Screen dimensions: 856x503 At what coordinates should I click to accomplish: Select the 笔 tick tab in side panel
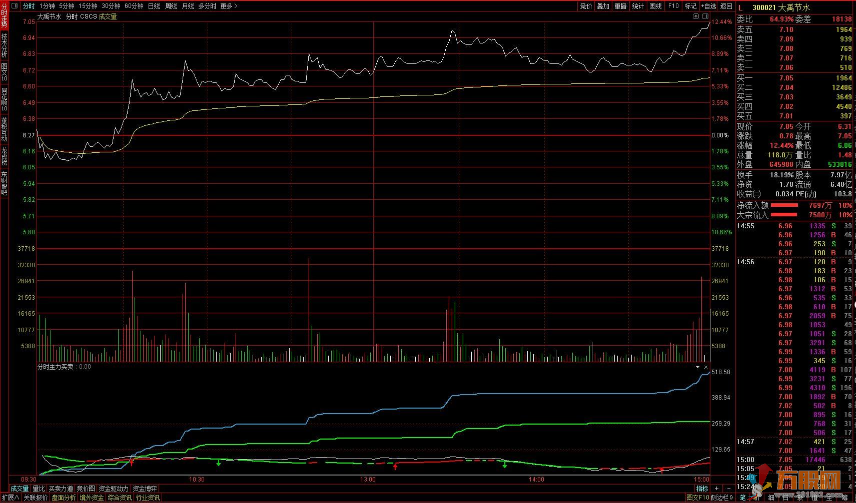742,498
